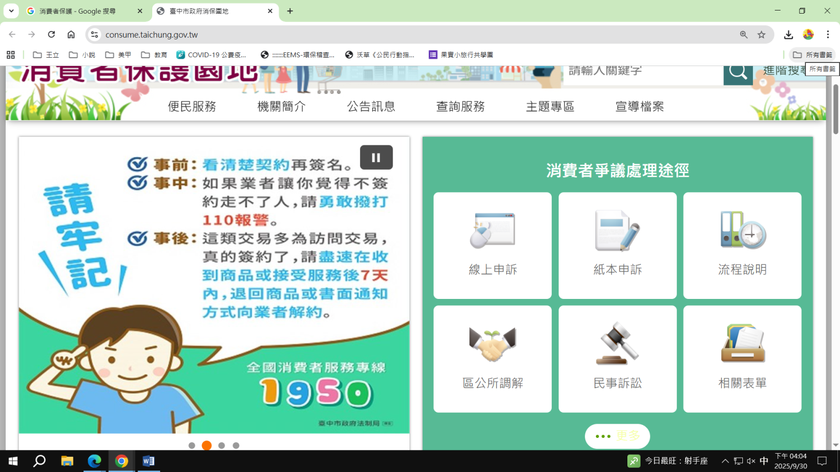The height and width of the screenshot is (472, 840).
Task: Select the third carousel slide dot
Action: (x=222, y=445)
